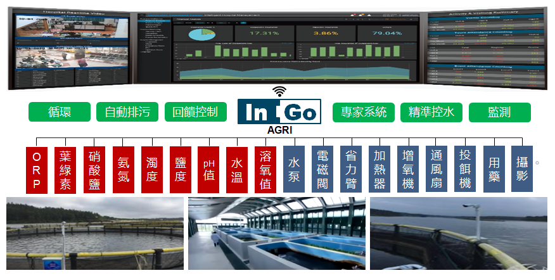Click the 79.04% statistic tile

[x=387, y=32]
